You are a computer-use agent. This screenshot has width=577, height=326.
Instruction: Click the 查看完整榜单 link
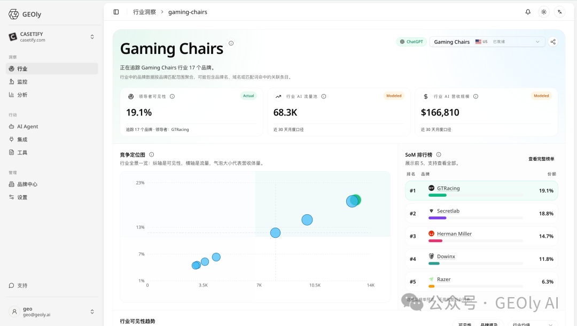pos(541,159)
